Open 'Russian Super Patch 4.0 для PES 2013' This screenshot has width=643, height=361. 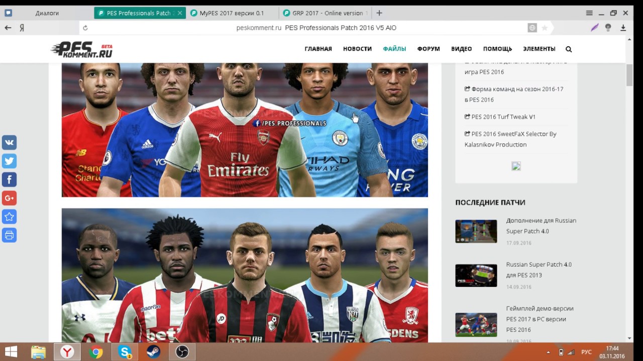pos(539,270)
